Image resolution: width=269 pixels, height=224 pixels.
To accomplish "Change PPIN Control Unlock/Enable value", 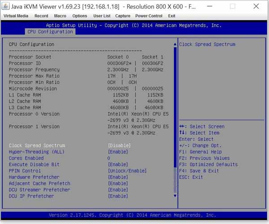I will [127, 171].
